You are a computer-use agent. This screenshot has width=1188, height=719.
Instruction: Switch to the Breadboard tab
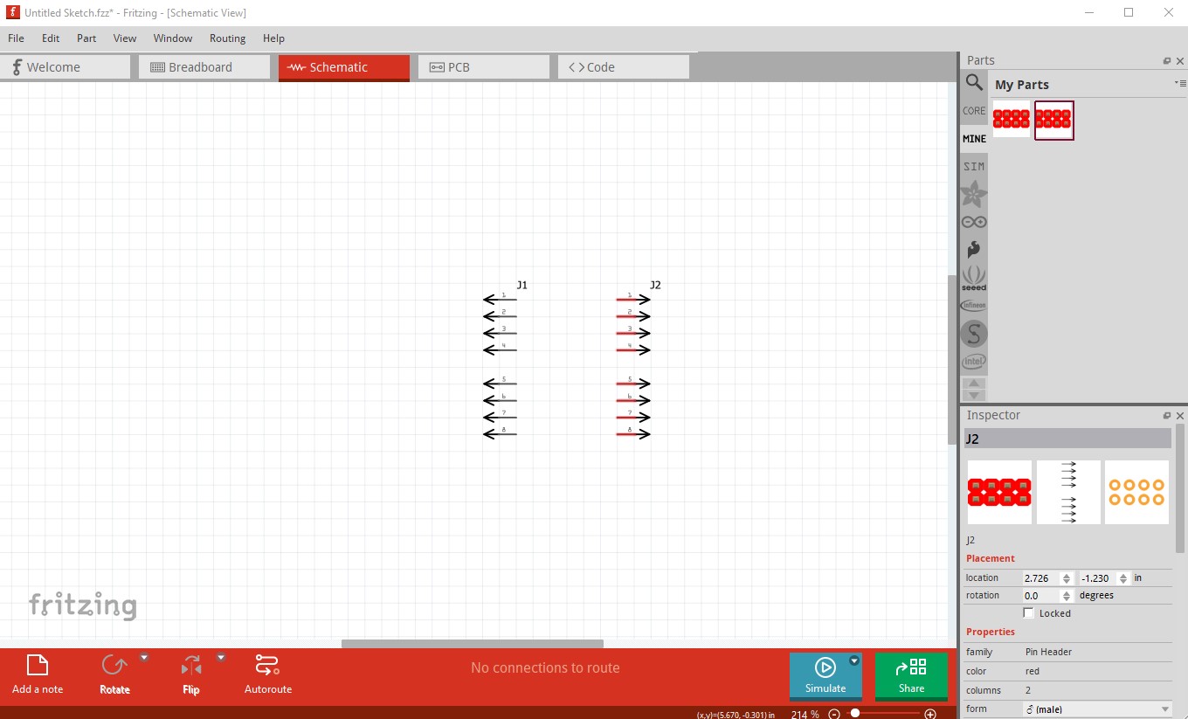click(204, 67)
